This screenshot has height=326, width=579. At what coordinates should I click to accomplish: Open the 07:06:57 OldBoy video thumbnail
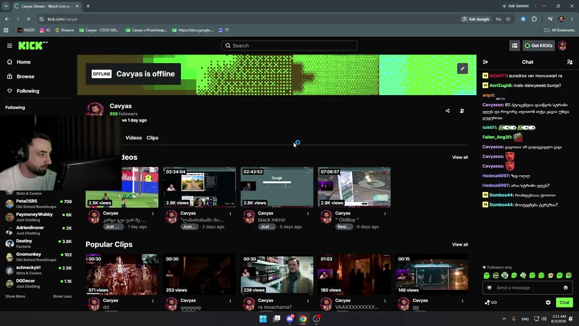pos(354,187)
